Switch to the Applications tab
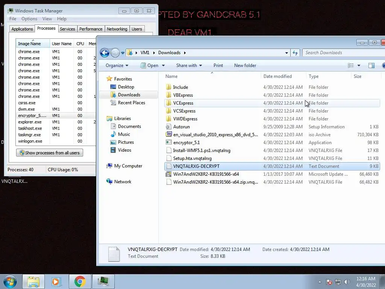This screenshot has height=289, width=385. point(22,29)
